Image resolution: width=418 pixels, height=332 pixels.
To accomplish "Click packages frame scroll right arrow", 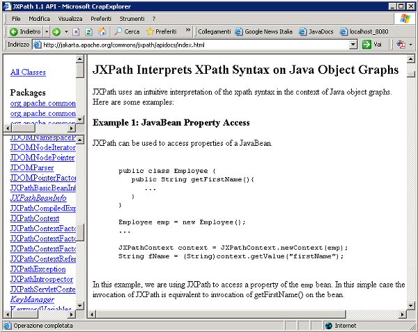I will click(72, 128).
